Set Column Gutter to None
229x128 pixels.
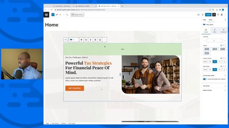pos(205,62)
